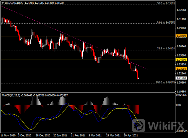188x138 pixels.
Task: Click the 11 Nov 2020 date marker
Action: tap(8, 136)
